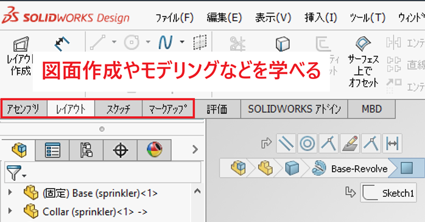
Task: Click the panel collapse handle dot
Action: [x=102, y=129]
